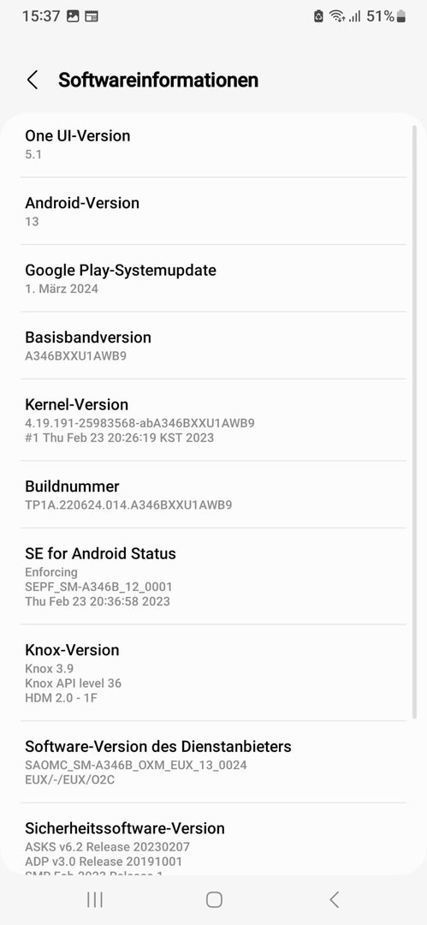This screenshot has width=427, height=925.
Task: Select the SE for Android Status item
Action: (214, 576)
